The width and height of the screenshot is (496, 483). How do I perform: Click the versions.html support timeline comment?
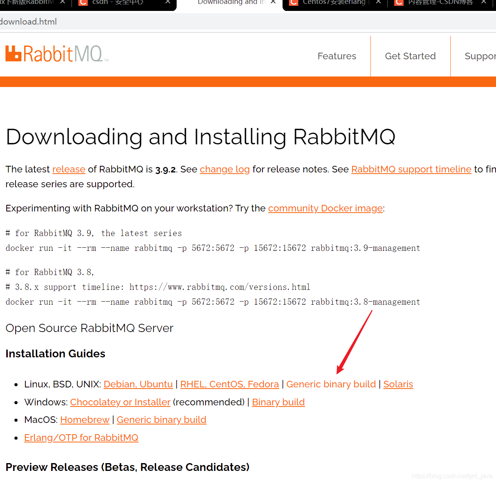coord(158,287)
